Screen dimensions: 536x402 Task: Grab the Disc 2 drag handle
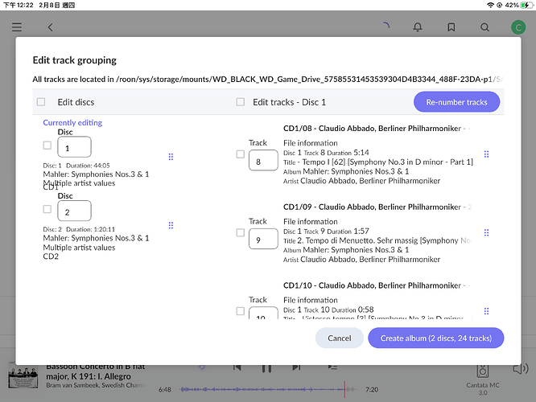click(x=171, y=225)
